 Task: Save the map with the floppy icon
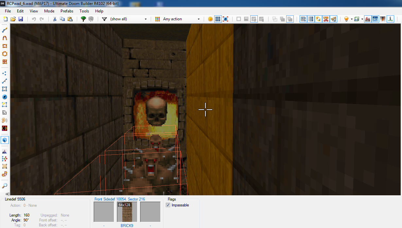tap(21, 19)
